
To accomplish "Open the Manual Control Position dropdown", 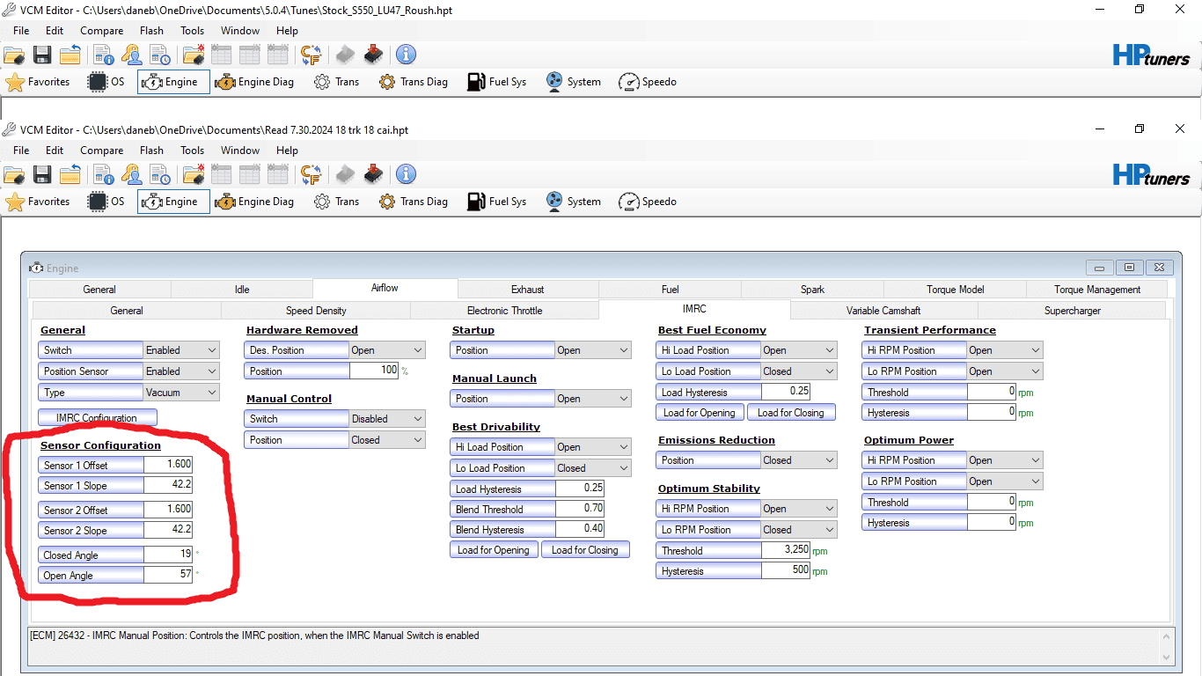I will point(387,440).
